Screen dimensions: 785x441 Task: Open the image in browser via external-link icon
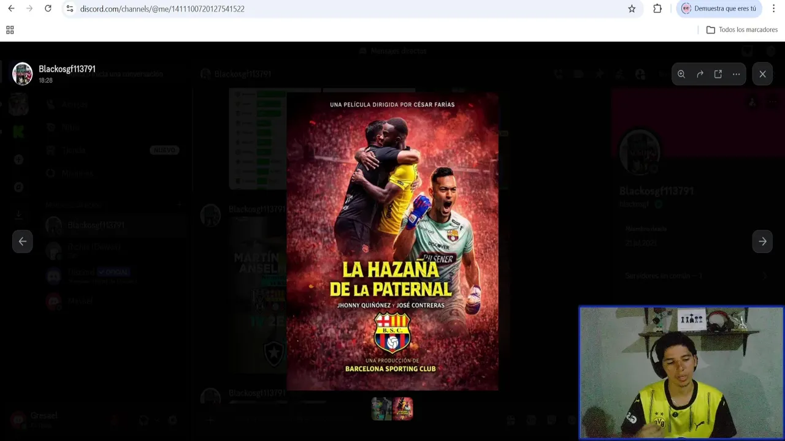(718, 74)
